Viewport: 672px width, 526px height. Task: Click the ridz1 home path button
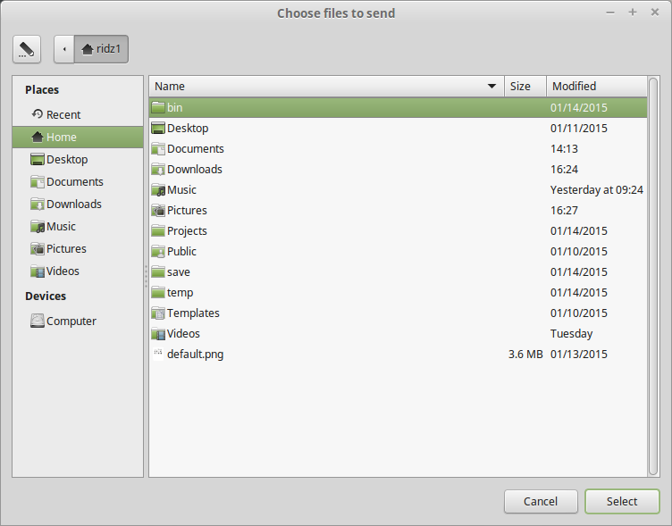(101, 49)
